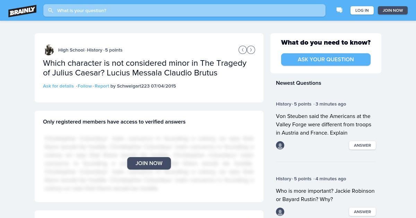Open the Schweigart223 user profile
This screenshot has height=218, width=416.
(x=133, y=86)
